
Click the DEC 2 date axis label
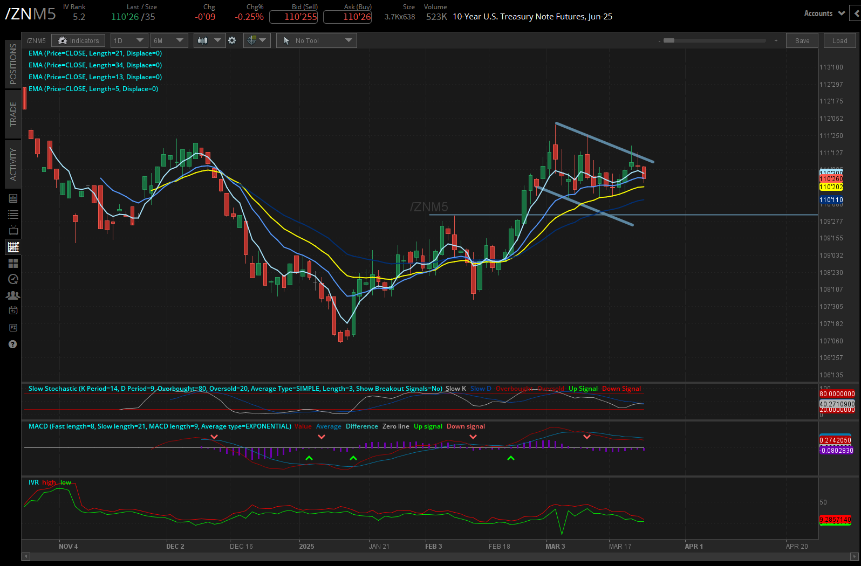pyautogui.click(x=175, y=547)
